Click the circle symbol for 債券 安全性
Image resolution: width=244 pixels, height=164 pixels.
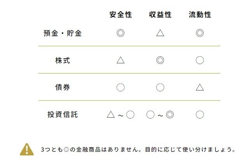tap(120, 87)
